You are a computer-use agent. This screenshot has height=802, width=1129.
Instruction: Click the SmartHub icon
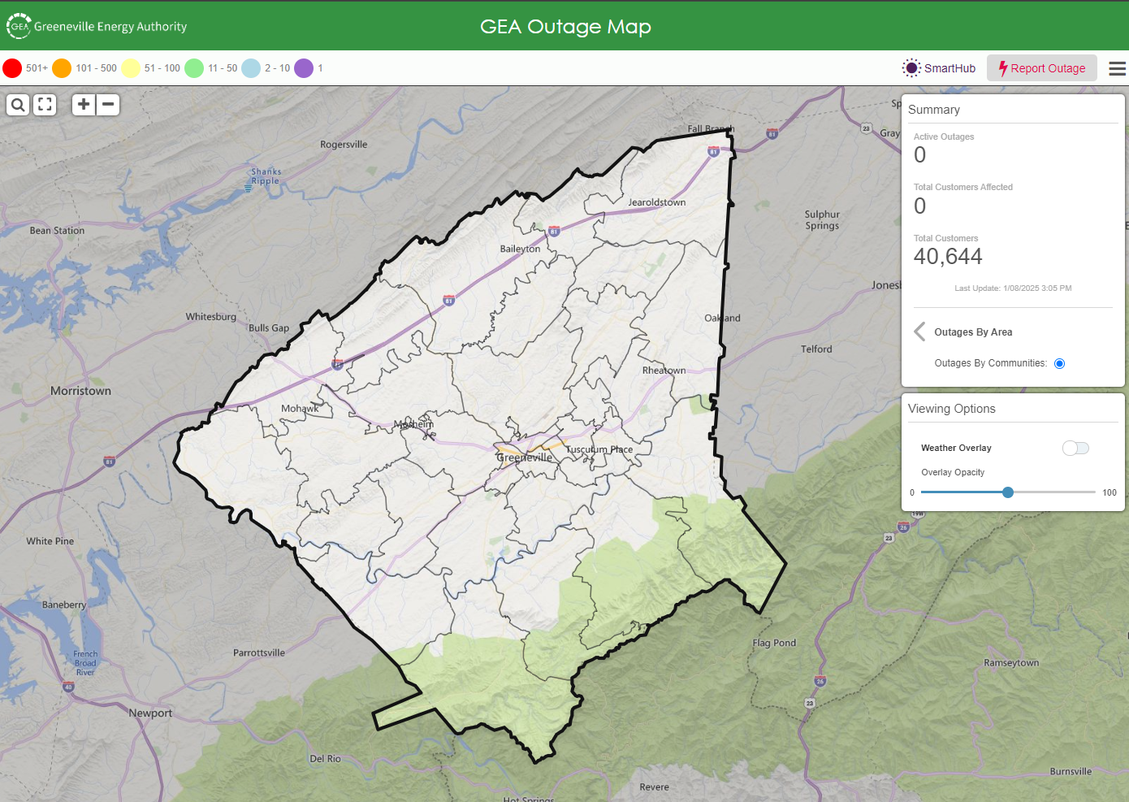click(x=911, y=68)
